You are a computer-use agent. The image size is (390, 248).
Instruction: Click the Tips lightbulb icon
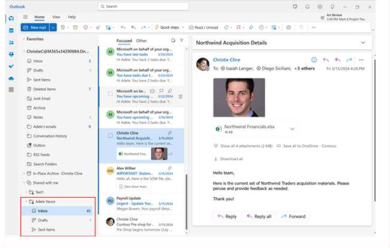click(332, 7)
